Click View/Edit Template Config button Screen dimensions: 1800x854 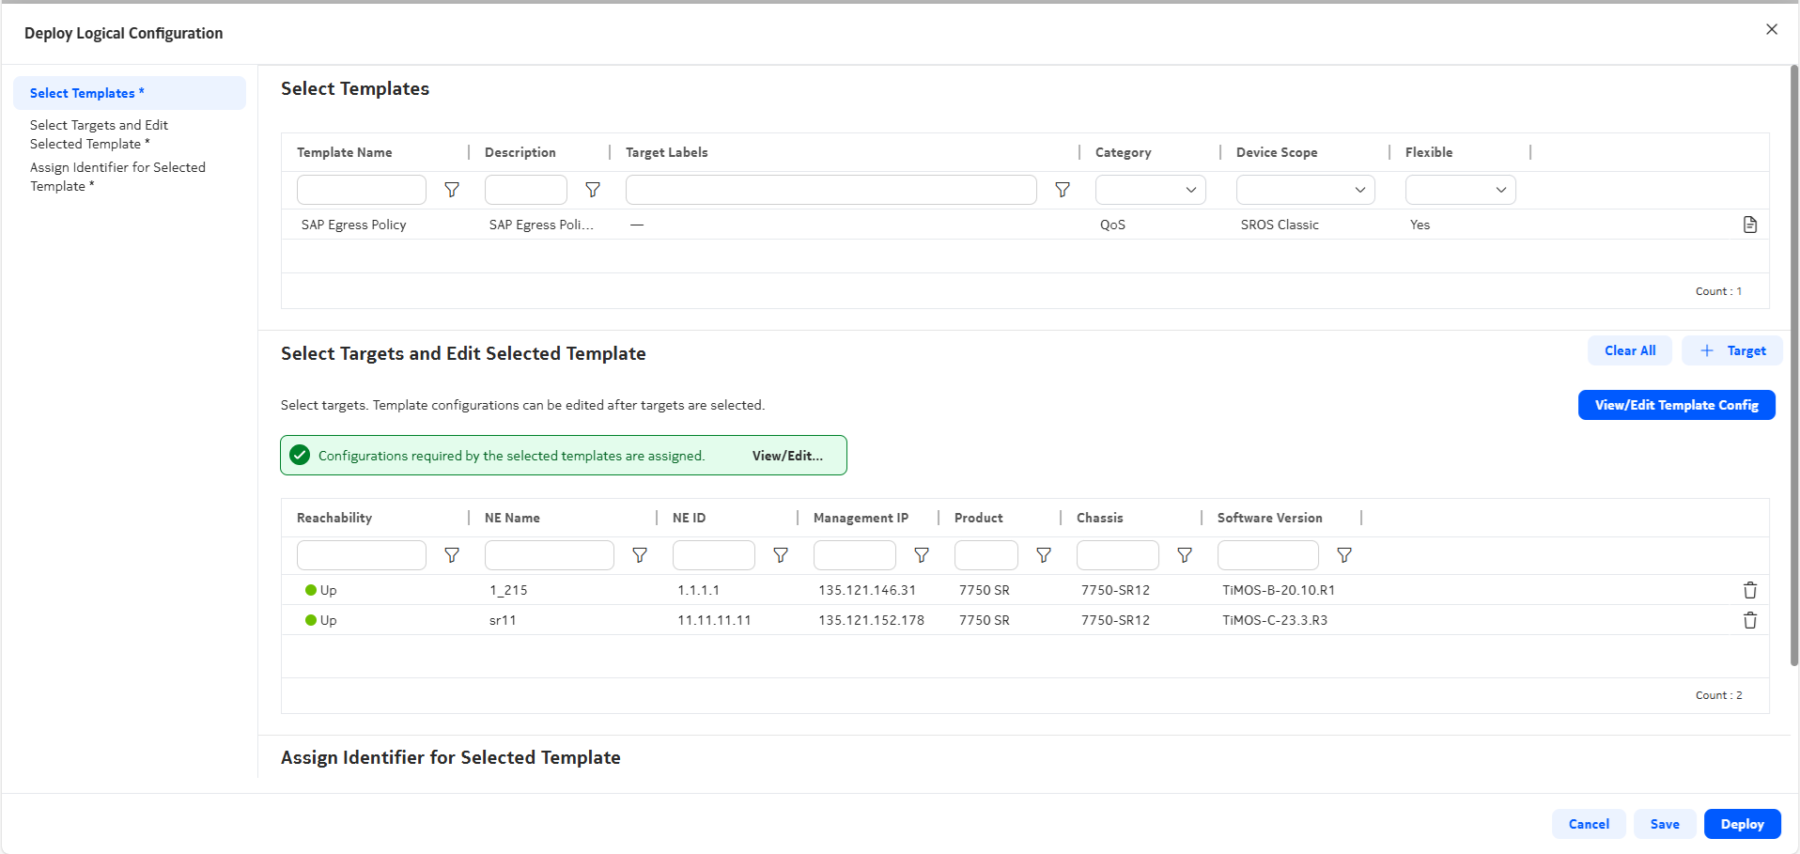click(x=1676, y=405)
